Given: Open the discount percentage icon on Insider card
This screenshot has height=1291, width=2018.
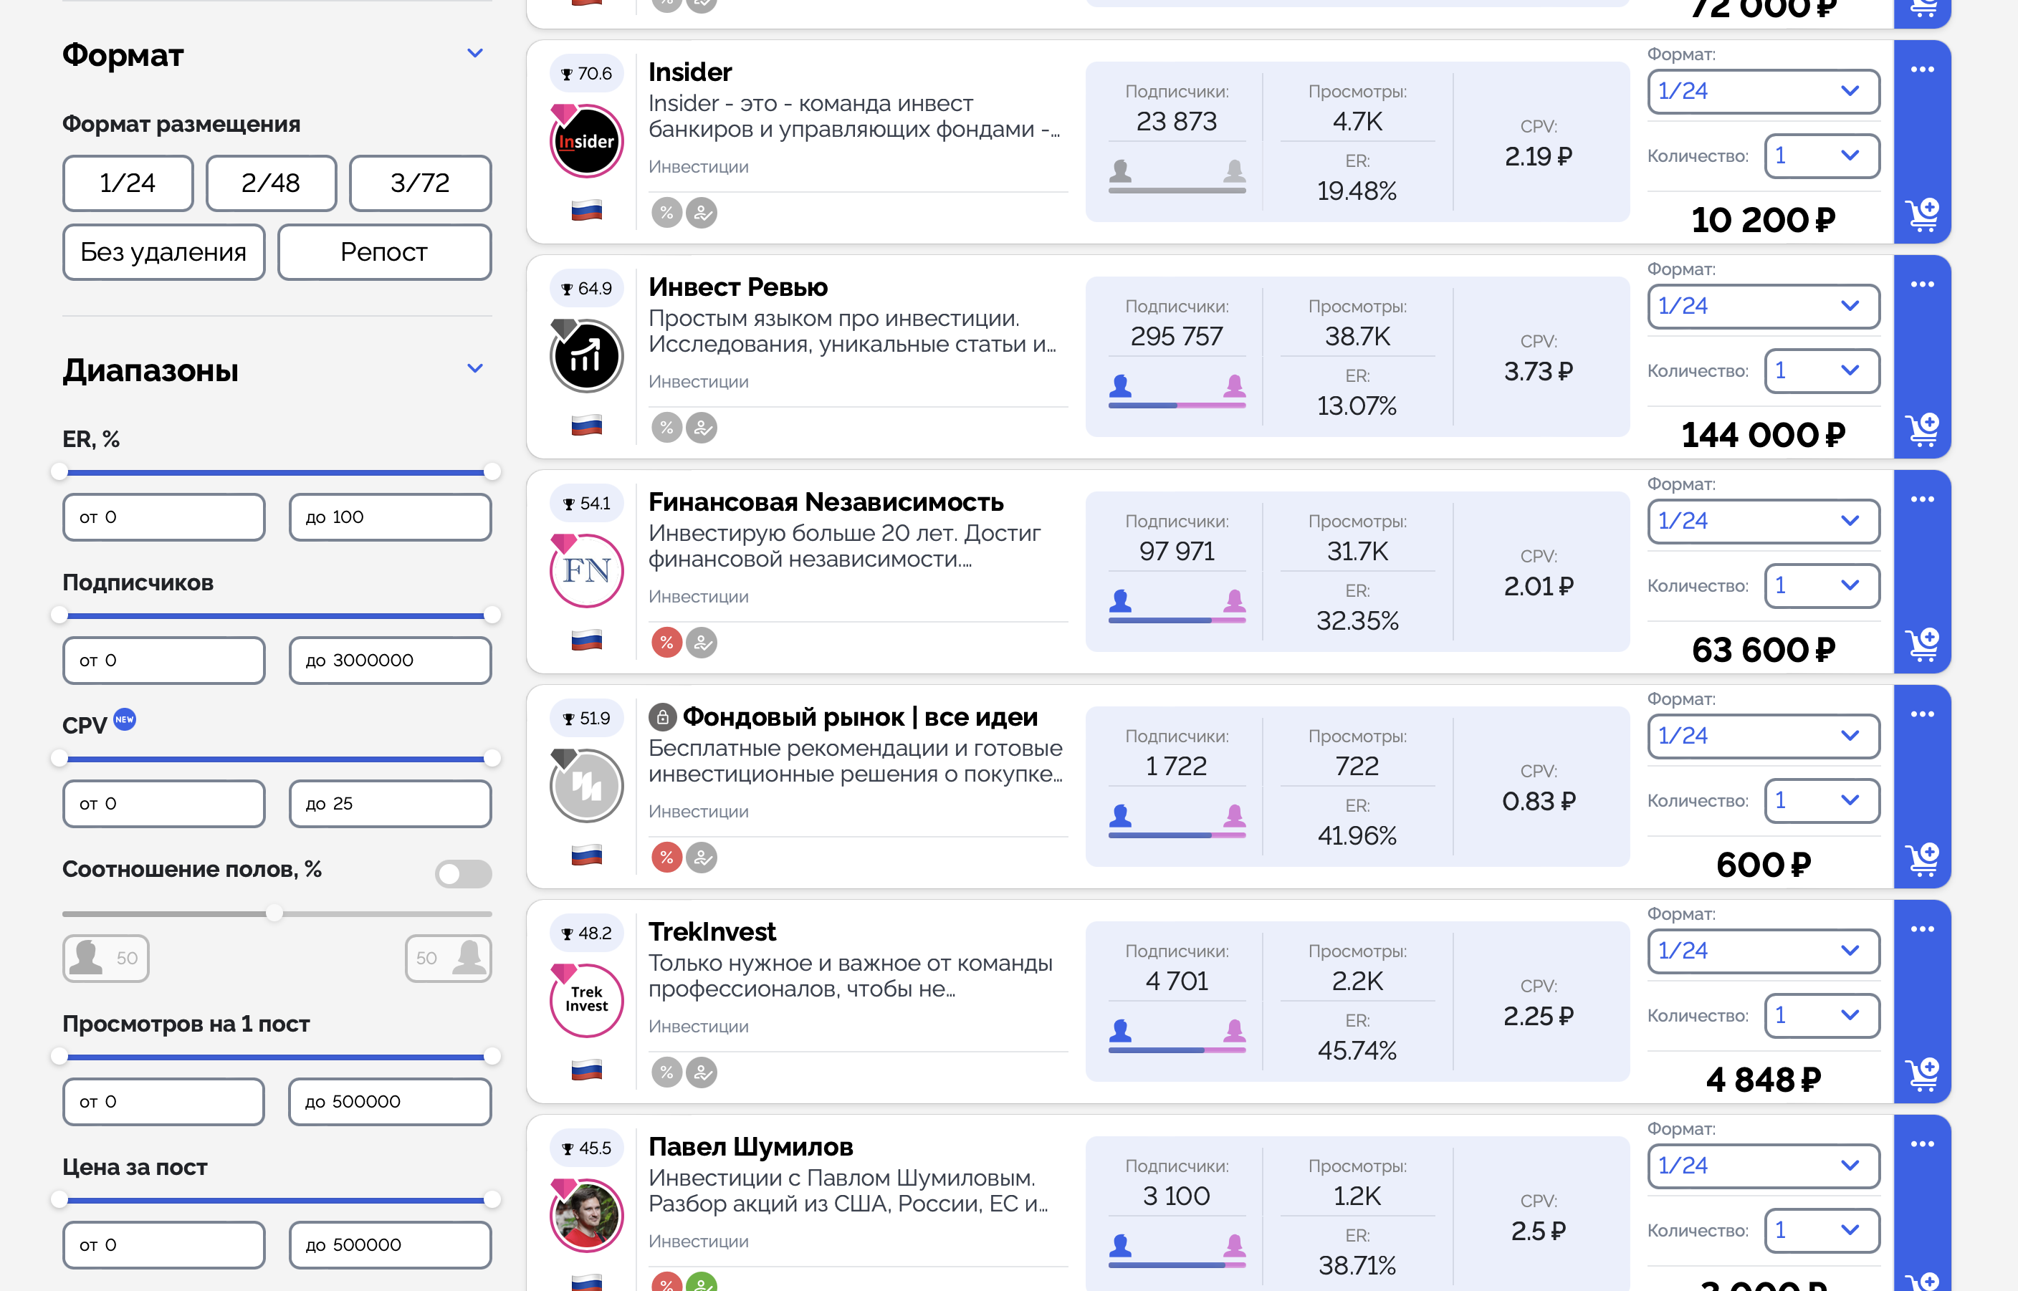Looking at the screenshot, I should [666, 213].
